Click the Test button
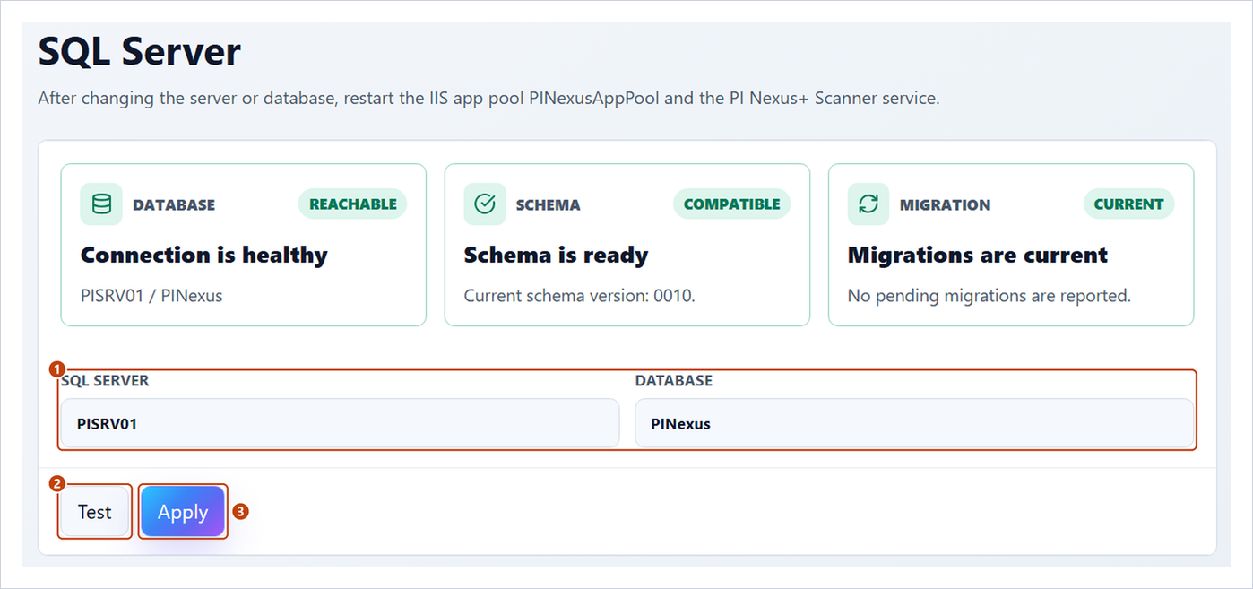 tap(95, 512)
